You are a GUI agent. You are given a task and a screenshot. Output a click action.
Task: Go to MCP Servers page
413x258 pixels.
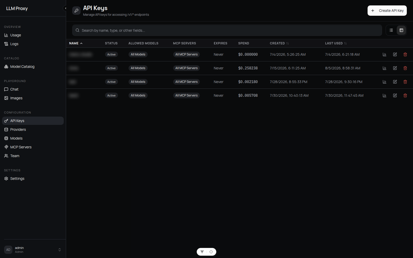click(33, 147)
